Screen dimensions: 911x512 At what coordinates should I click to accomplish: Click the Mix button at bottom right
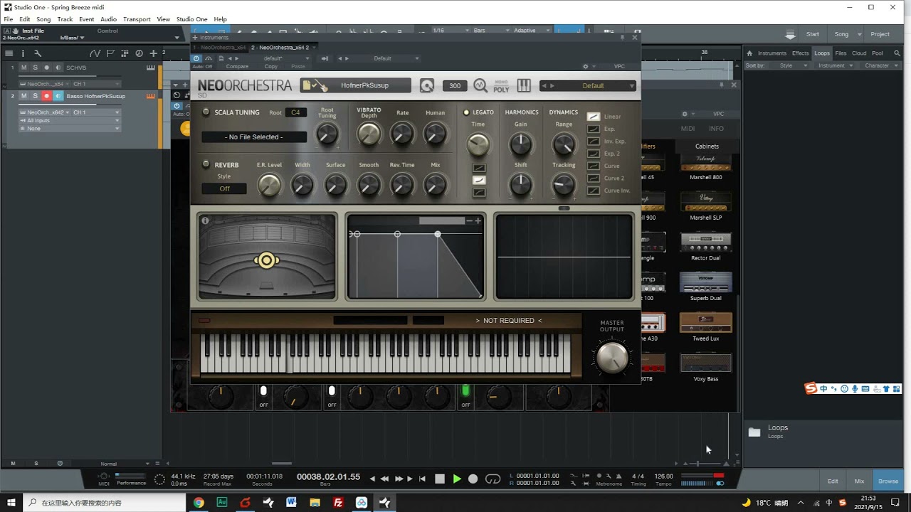(x=859, y=481)
